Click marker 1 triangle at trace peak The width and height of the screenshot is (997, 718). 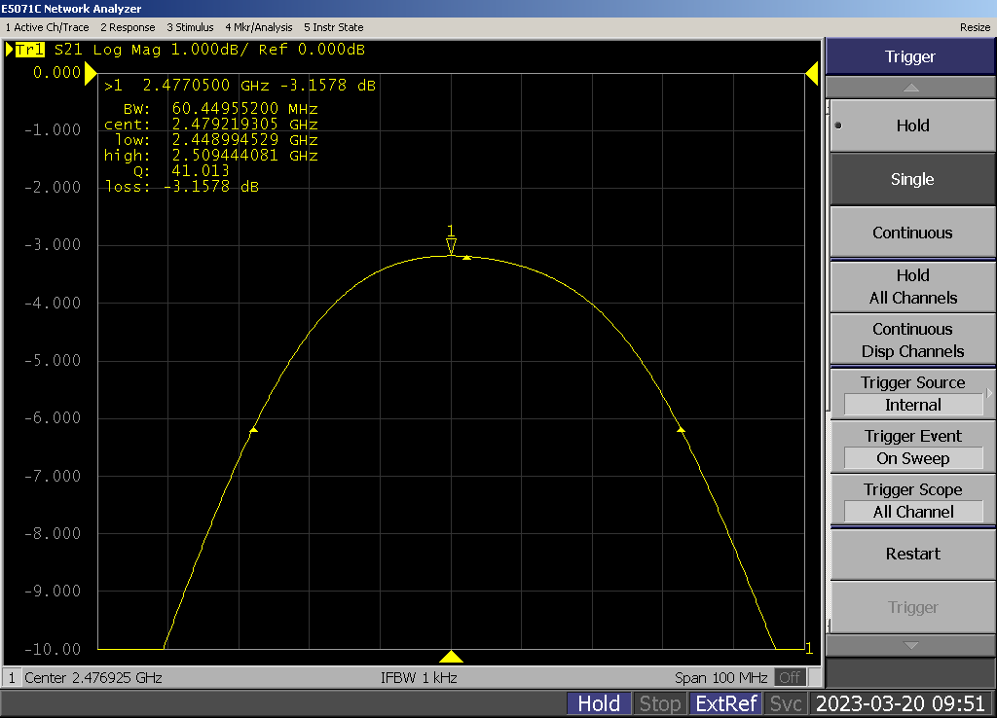[x=451, y=245]
